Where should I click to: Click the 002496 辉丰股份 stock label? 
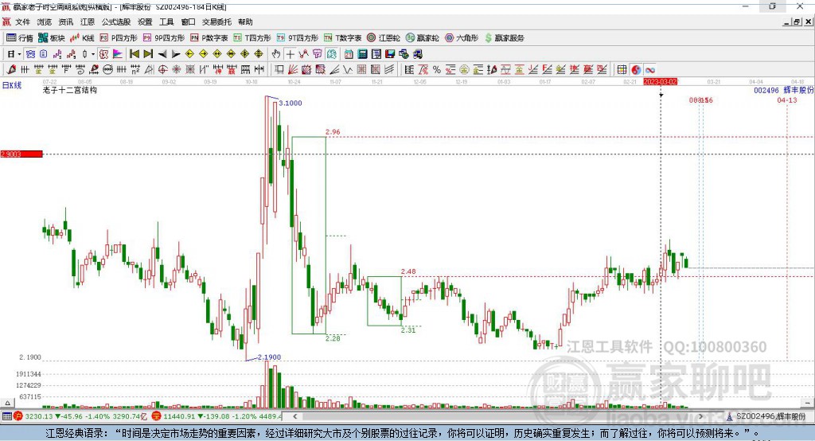pyautogui.click(x=784, y=90)
